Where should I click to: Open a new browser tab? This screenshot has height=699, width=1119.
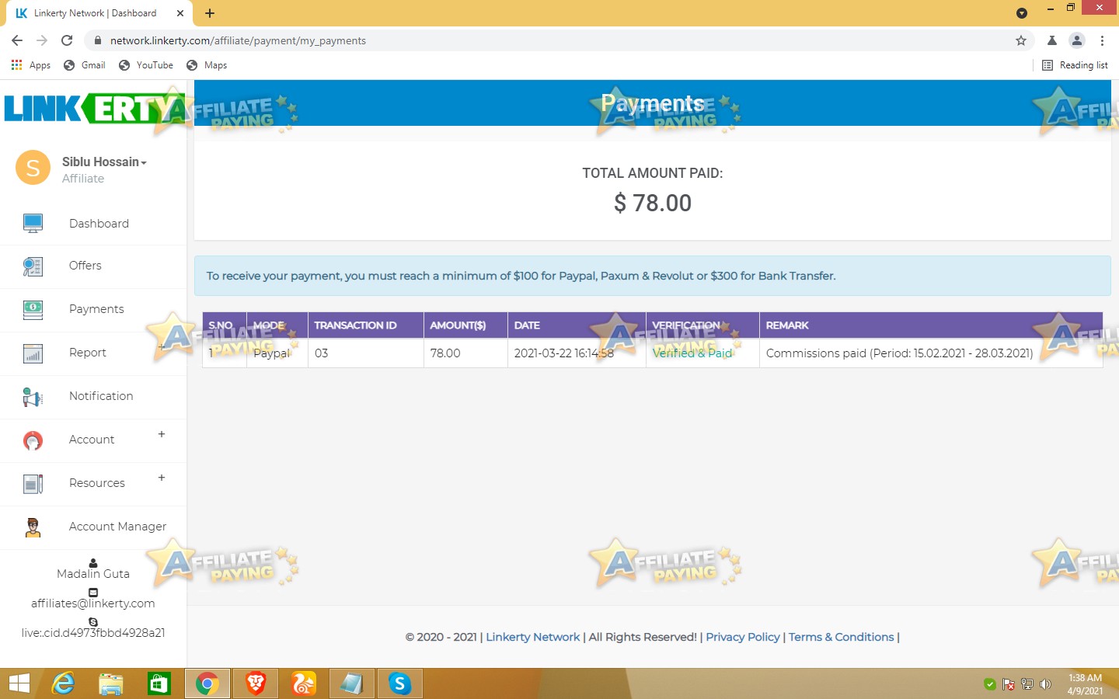(x=210, y=13)
